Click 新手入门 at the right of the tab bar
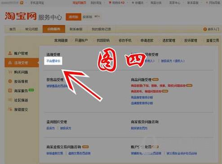 [213, 29]
